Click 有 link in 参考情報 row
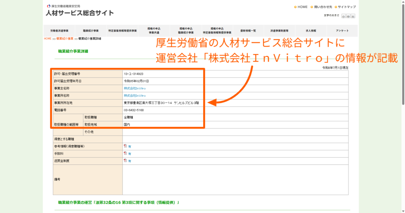This screenshot has width=405, height=213. pyautogui.click(x=130, y=147)
